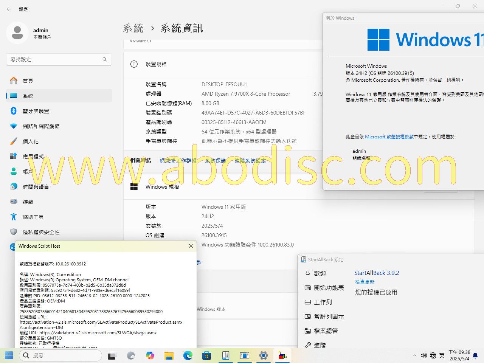
Task: Select processor text AMD Ryzen 7 9700X
Action: 246,94
